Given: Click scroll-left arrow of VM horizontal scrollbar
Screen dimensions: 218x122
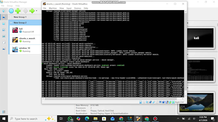Looking at the screenshot, I should tap(43, 99).
